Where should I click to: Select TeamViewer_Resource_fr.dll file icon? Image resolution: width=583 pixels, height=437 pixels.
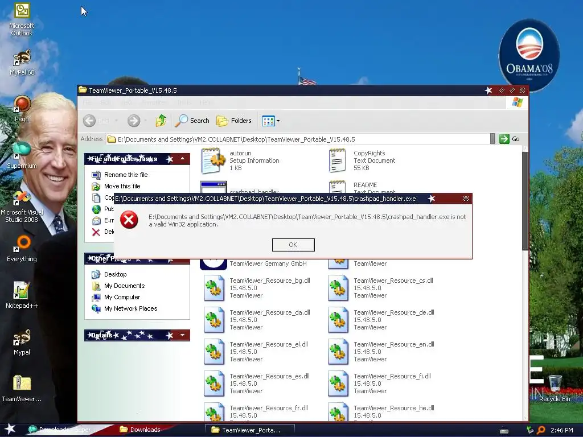(x=214, y=412)
